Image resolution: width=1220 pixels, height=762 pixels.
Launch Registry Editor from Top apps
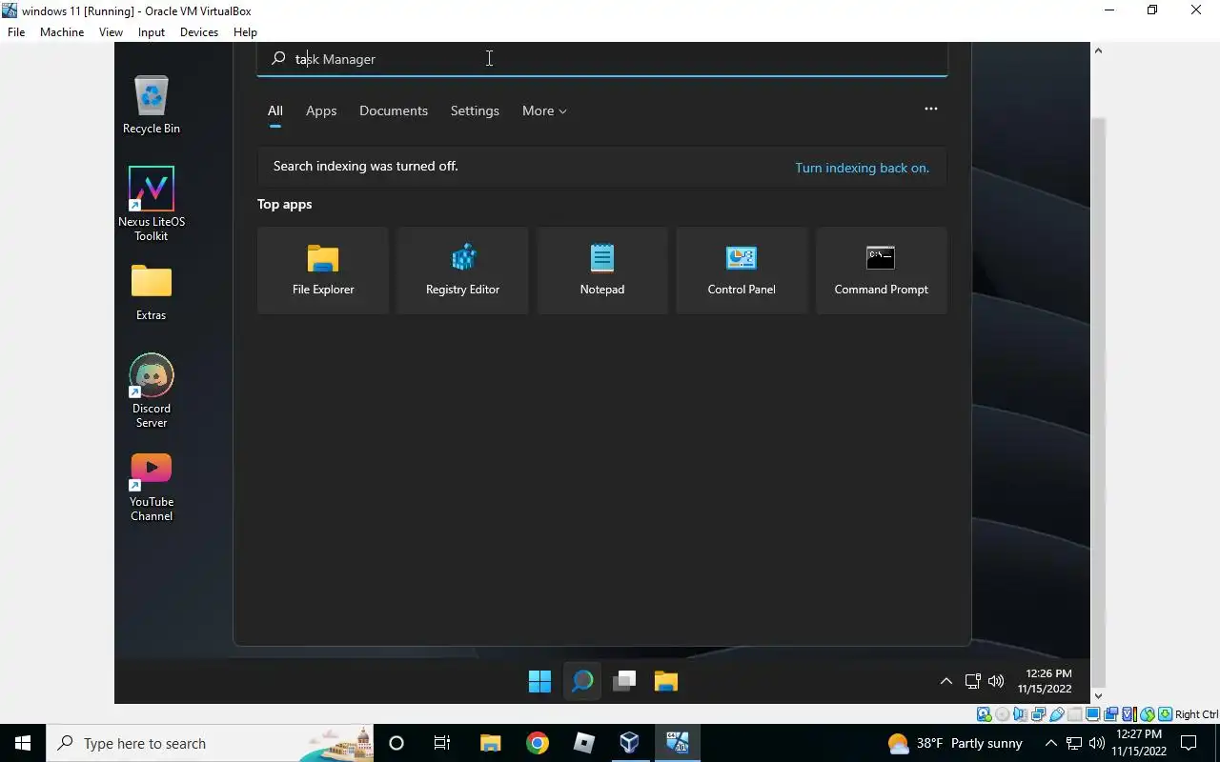point(462,271)
